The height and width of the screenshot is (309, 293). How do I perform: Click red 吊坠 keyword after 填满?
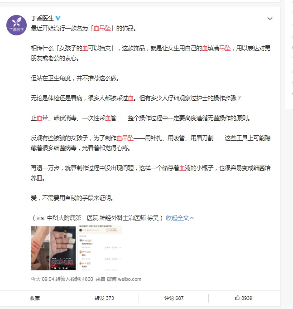point(225,48)
